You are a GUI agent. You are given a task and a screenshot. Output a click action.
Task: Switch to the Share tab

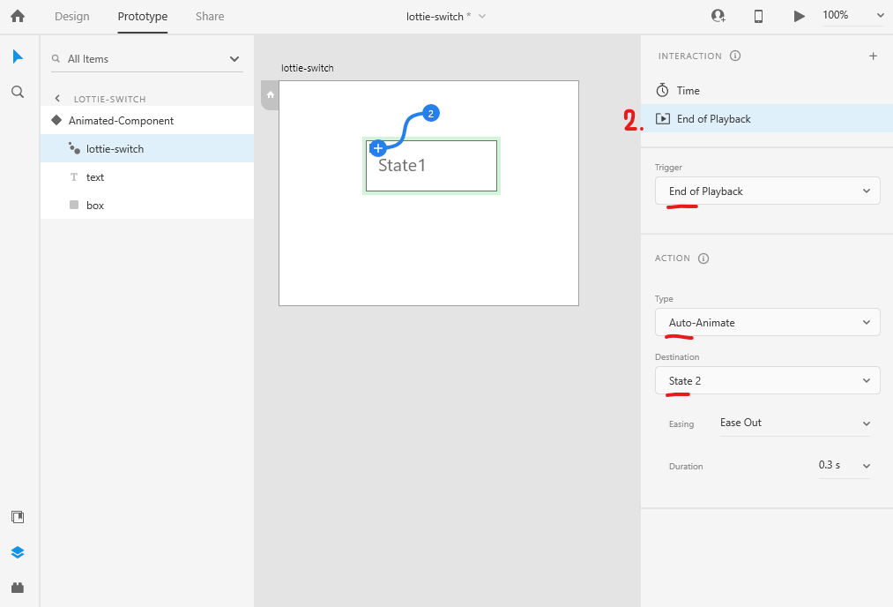coord(209,16)
